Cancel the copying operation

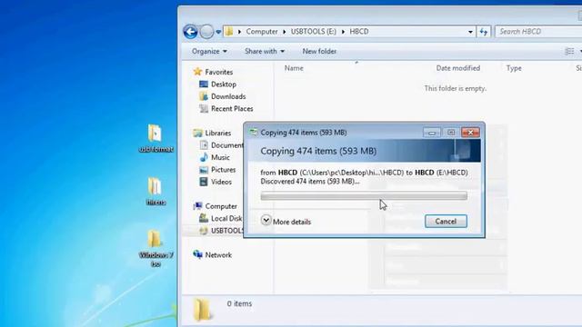(446, 222)
